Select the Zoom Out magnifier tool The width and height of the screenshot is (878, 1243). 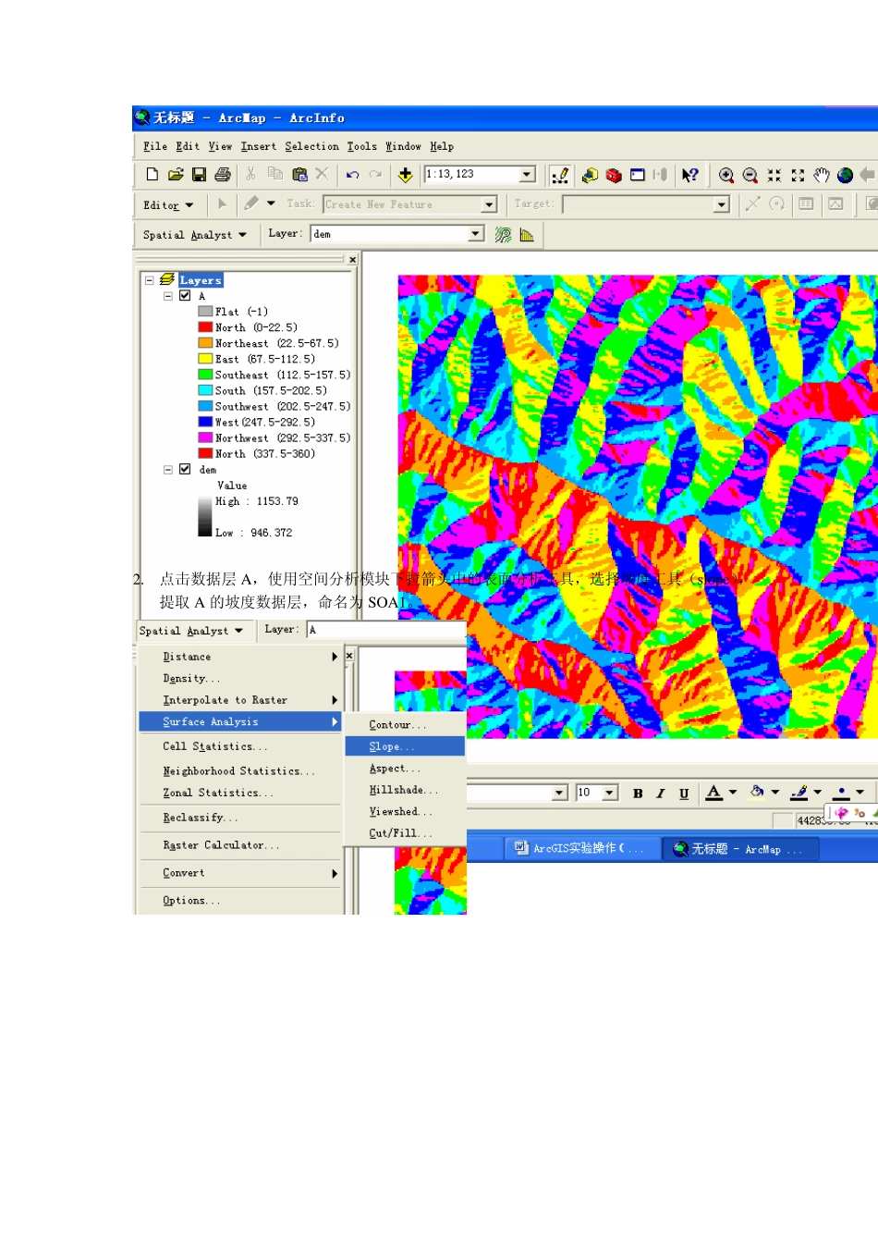[x=750, y=175]
